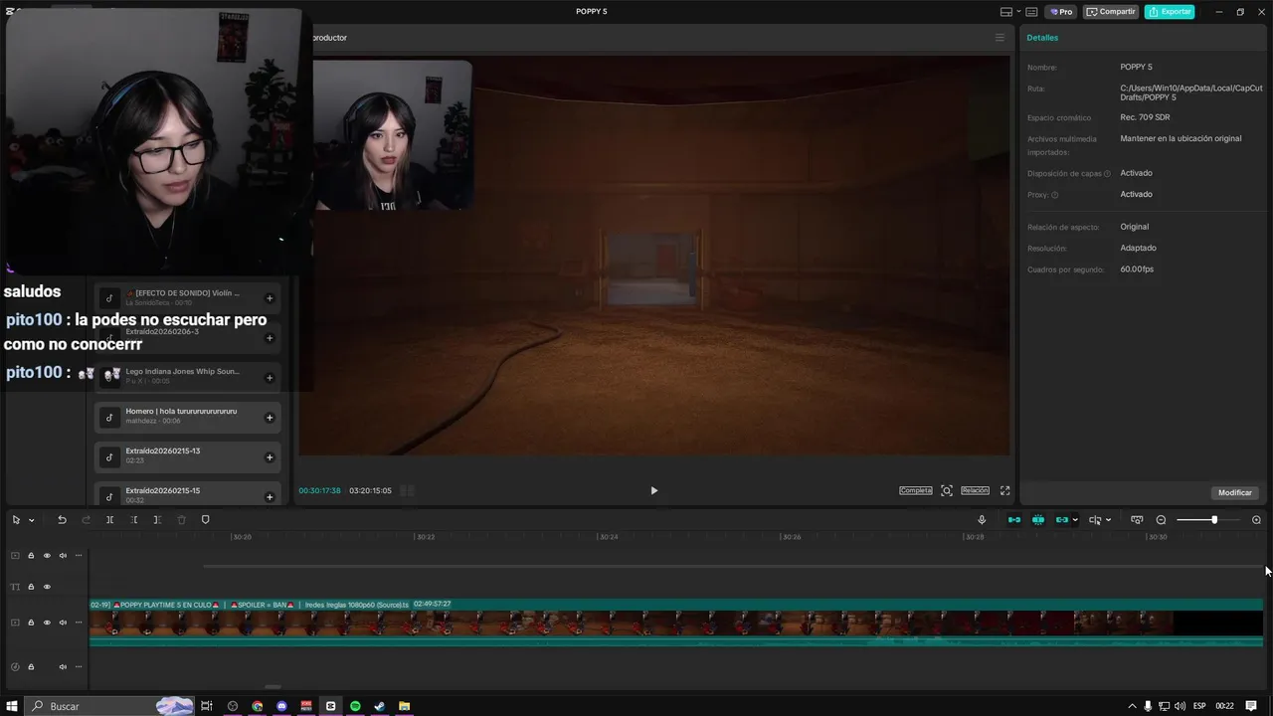Toggle lock on the text track
The height and width of the screenshot is (716, 1273).
(x=31, y=587)
